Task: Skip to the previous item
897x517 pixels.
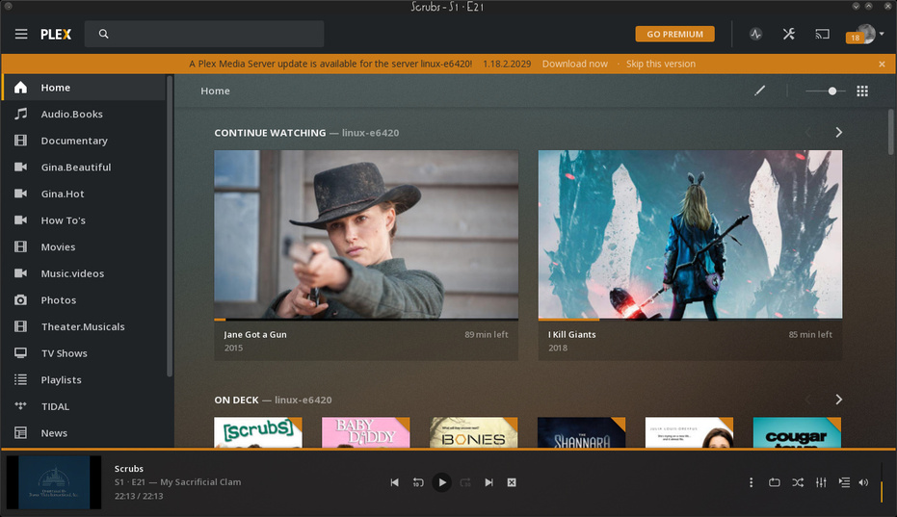Action: click(x=395, y=482)
